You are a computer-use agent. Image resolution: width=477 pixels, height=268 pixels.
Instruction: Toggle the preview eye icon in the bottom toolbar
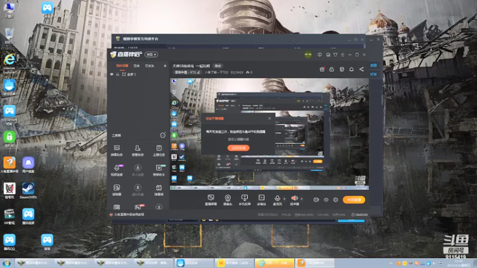tap(326, 200)
